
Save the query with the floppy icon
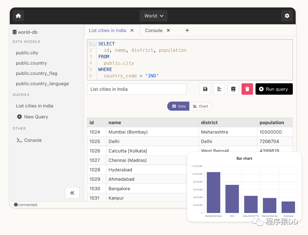tap(205, 89)
